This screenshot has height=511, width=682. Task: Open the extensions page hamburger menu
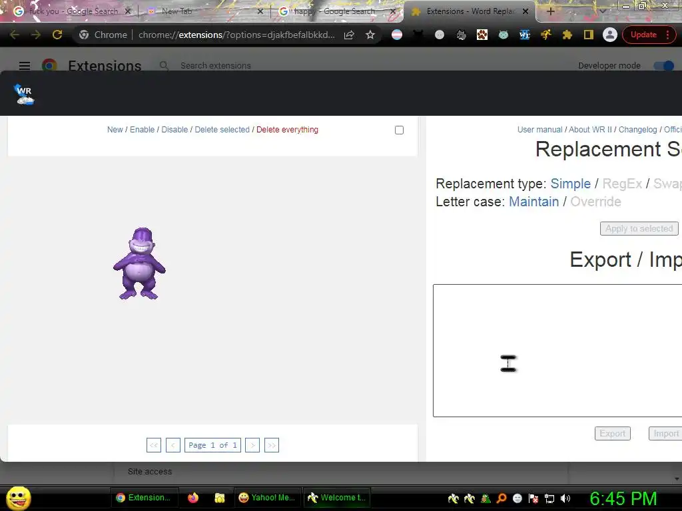25,66
